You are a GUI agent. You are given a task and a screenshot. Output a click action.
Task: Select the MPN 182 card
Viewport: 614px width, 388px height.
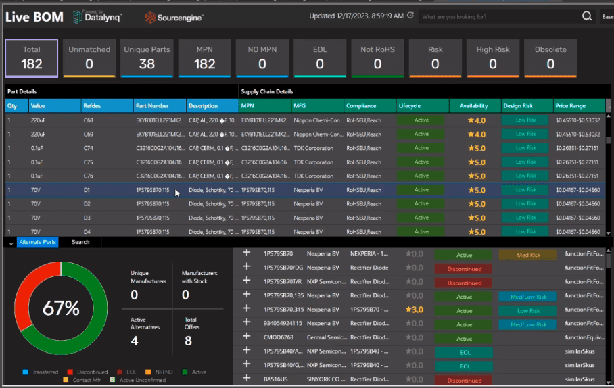pos(204,58)
